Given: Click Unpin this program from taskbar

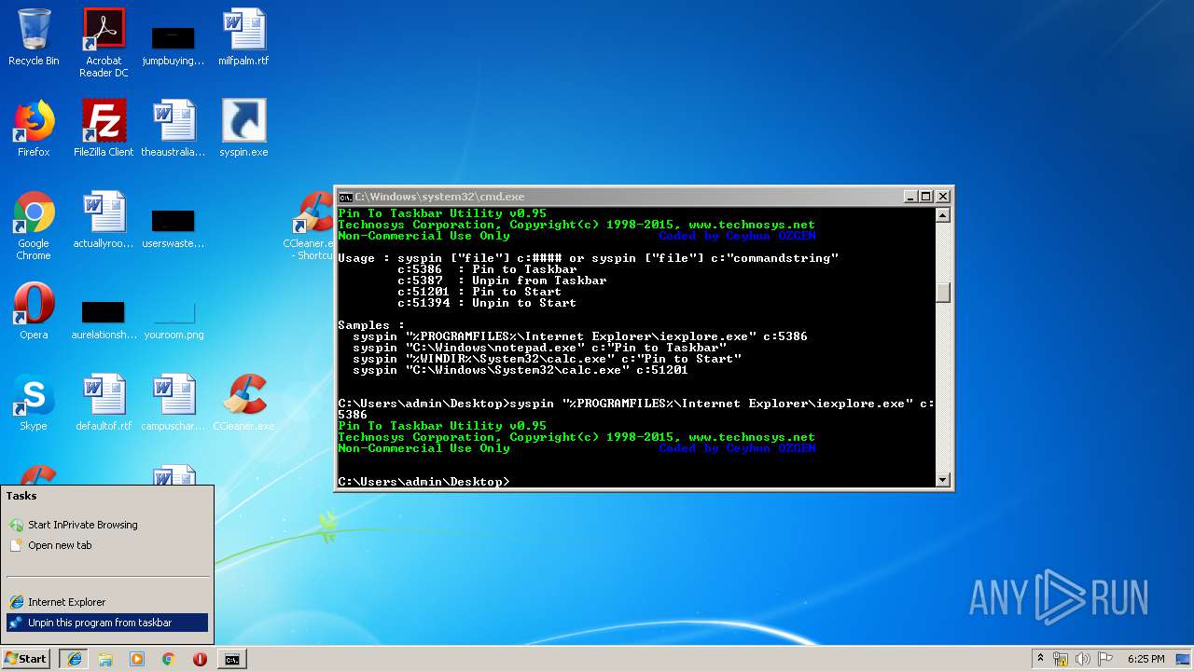Looking at the screenshot, I should [106, 623].
